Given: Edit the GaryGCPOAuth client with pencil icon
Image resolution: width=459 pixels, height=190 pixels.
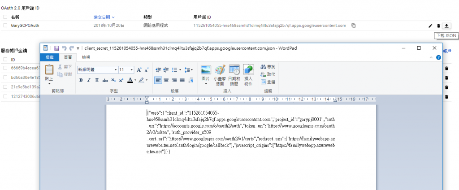Looking at the screenshot, I should pos(430,26).
